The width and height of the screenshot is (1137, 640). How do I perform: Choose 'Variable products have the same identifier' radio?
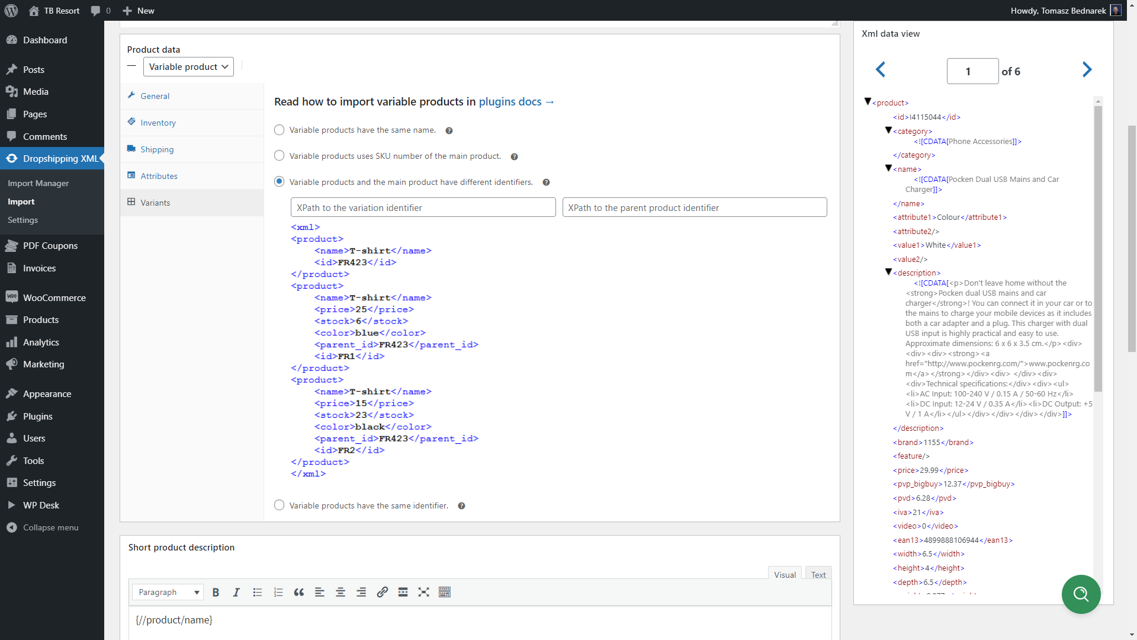click(280, 505)
